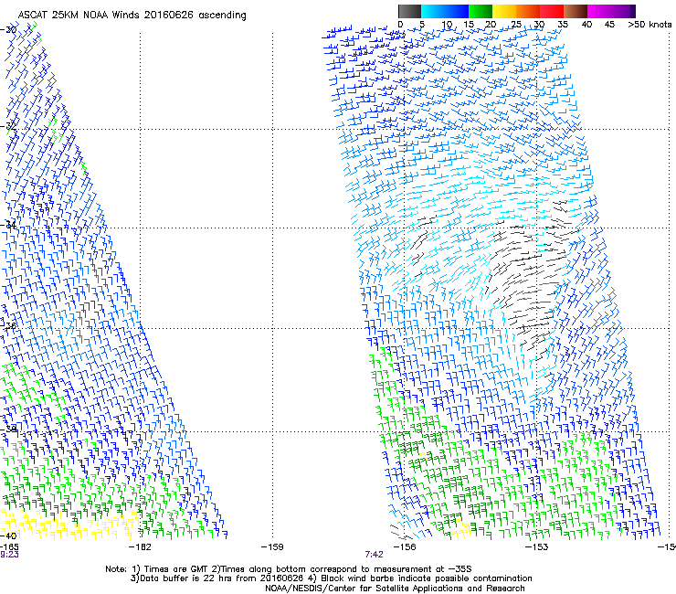The width and height of the screenshot is (676, 594).
Task: Click the '0' label under the color scale
Action: tap(400, 25)
